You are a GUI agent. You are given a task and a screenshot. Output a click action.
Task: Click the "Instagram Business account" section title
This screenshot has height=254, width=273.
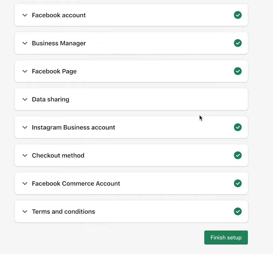73,127
